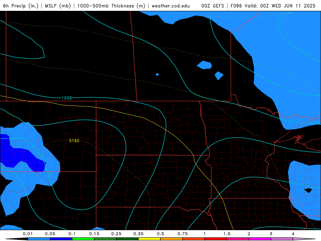Select the light purple 3 inch legend swatch
The image size is (321, 241).
pos(282,239)
